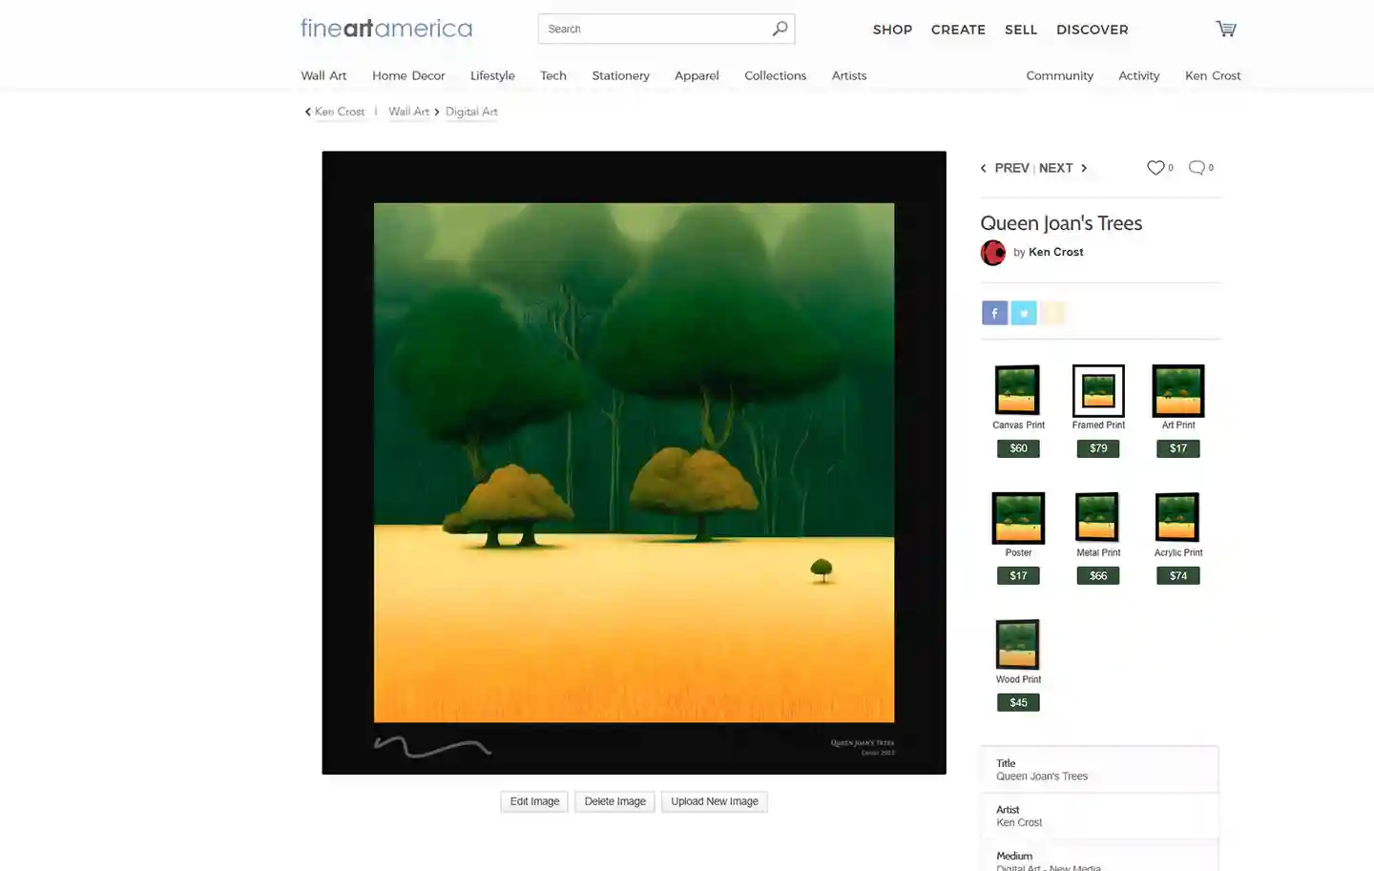Click the Fine Art America logo

pos(386,29)
